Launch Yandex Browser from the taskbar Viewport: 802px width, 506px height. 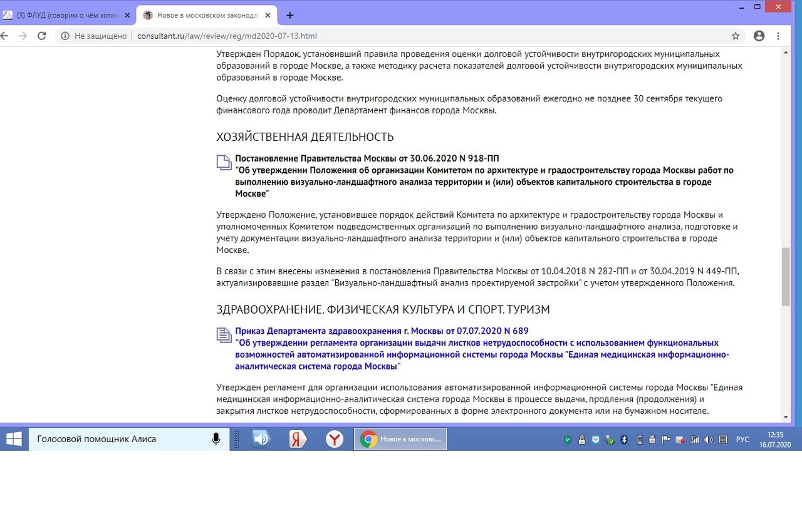[x=335, y=439]
